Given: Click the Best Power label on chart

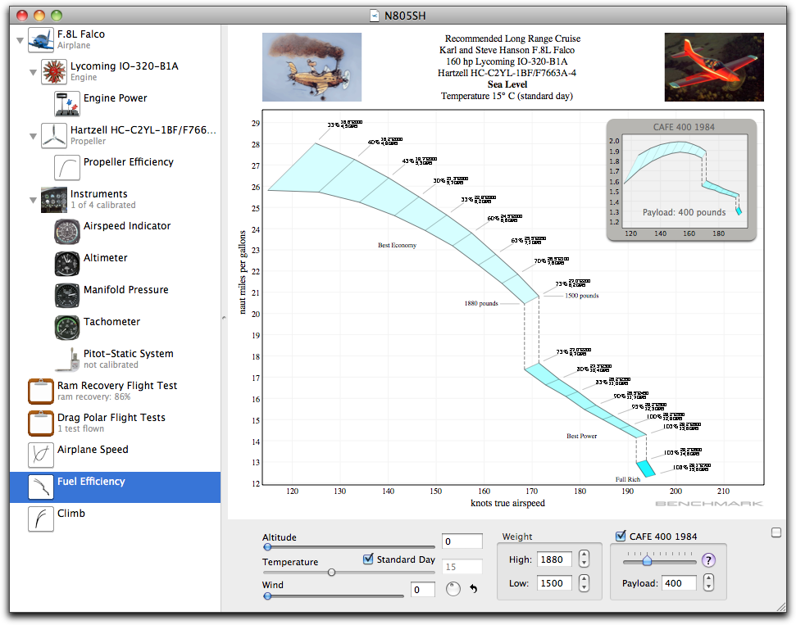Looking at the screenshot, I should [x=582, y=436].
